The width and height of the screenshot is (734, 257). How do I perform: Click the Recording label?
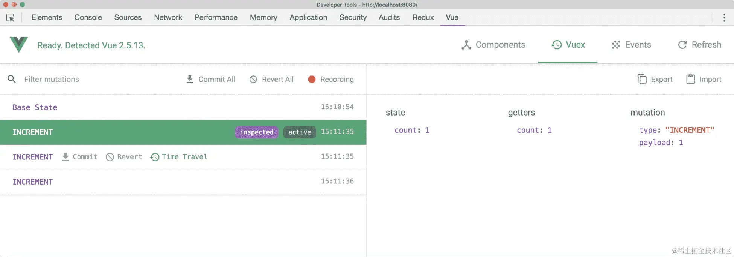pos(337,79)
